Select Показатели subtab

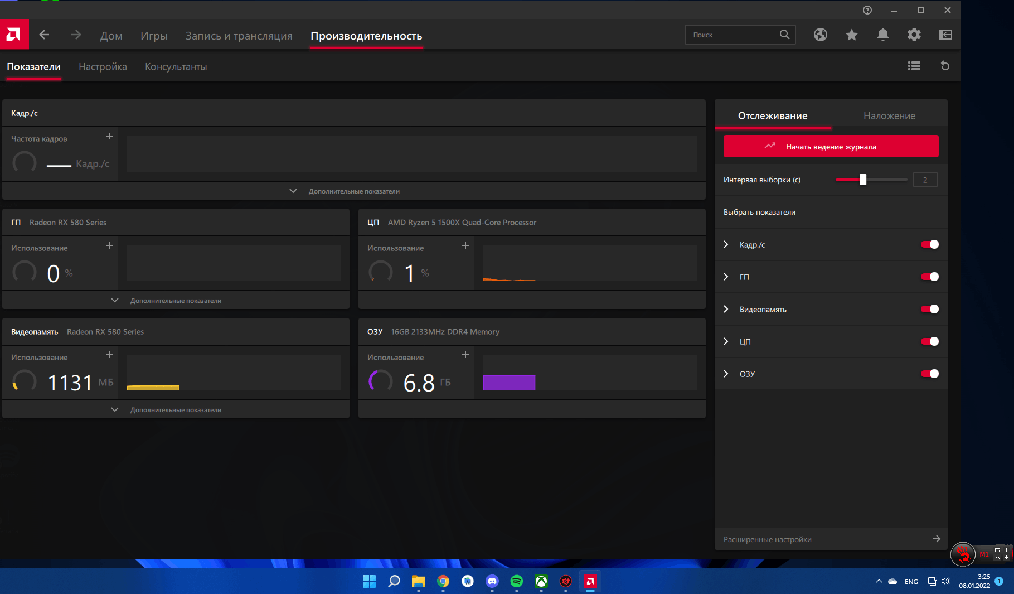pyautogui.click(x=33, y=66)
